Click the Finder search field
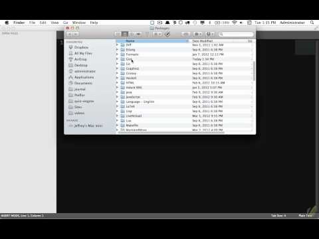Viewport: 319px width, 239px height. [236, 35]
